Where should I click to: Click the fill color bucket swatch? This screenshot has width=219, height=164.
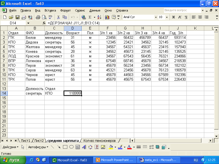coord(111,147)
